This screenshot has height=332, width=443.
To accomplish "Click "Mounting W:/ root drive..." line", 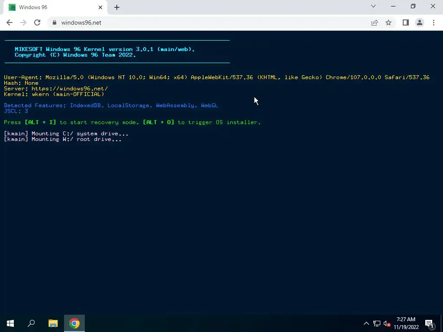I will (x=63, y=139).
